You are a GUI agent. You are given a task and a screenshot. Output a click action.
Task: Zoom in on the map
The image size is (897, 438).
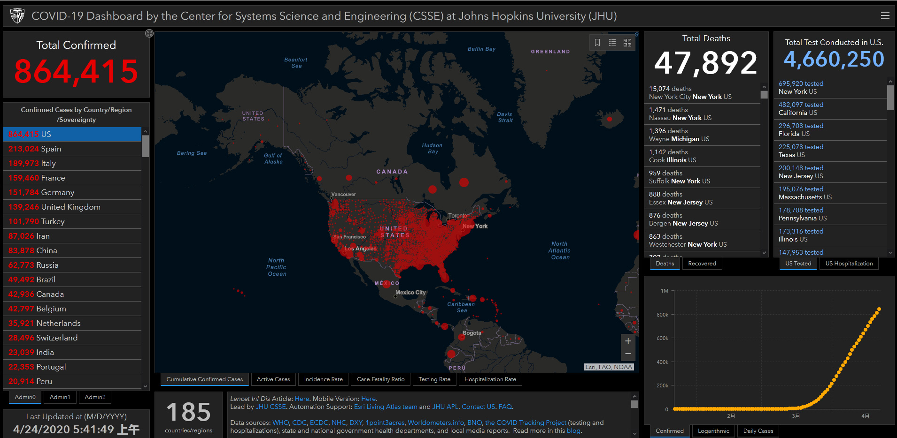pyautogui.click(x=628, y=341)
